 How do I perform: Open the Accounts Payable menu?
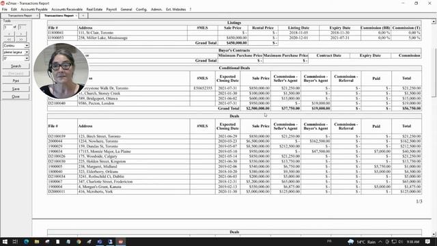(34, 9)
